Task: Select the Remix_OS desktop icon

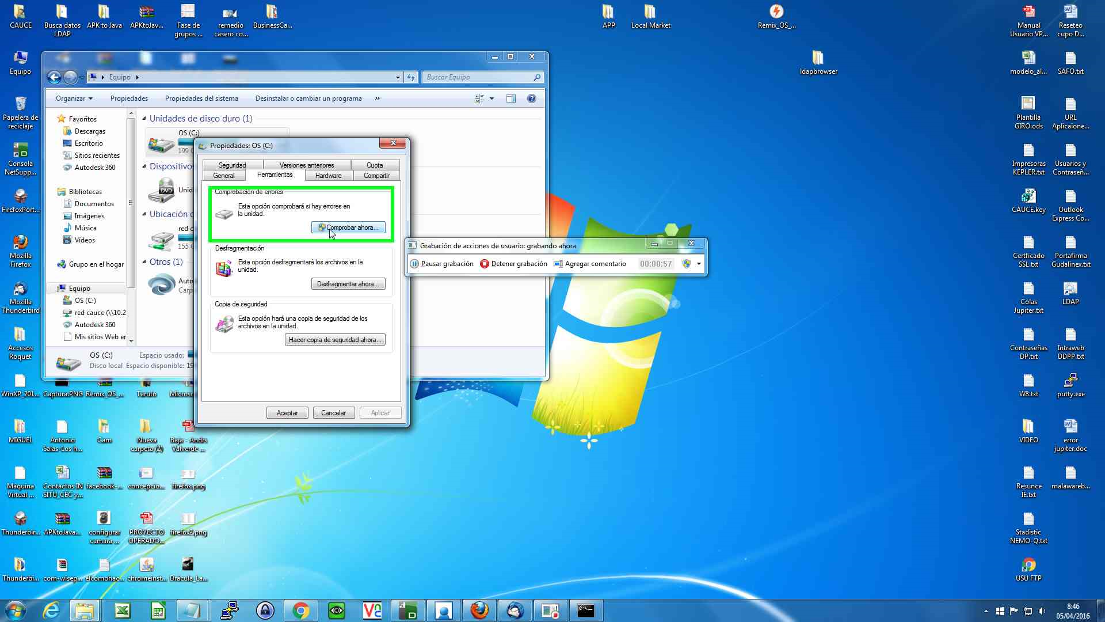Action: click(x=776, y=17)
